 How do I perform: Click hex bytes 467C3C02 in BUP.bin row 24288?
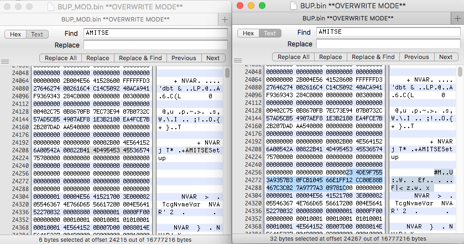(x=280, y=188)
